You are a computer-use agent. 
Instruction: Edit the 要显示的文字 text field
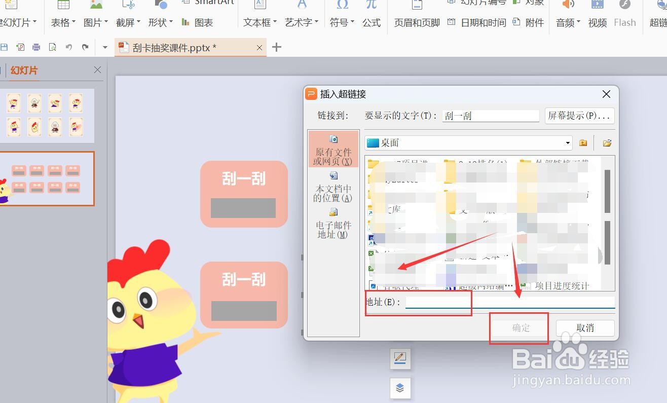pos(491,116)
